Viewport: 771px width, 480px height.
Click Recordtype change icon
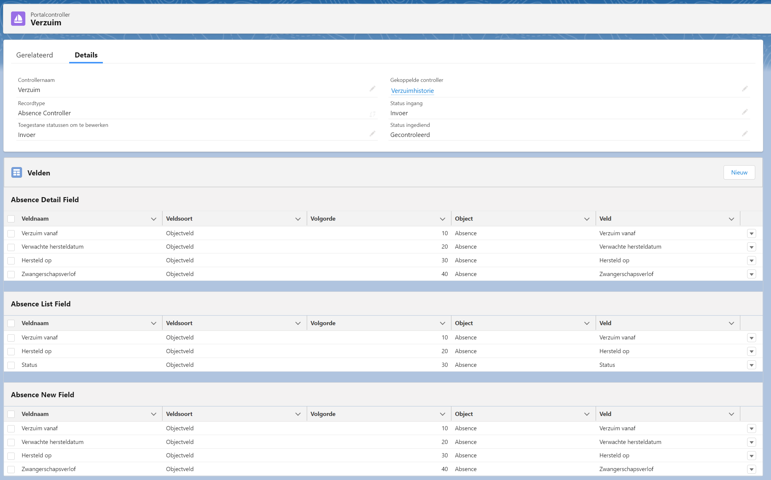coord(372,114)
